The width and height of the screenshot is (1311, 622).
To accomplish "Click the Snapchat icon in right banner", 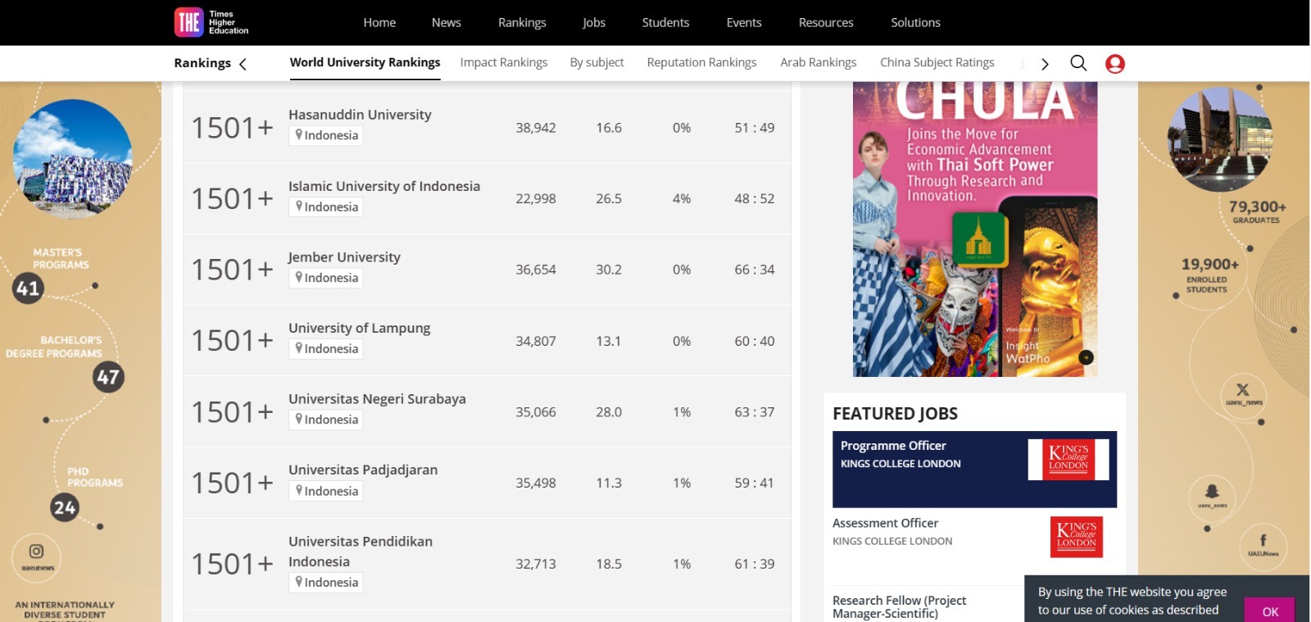I will [x=1212, y=492].
